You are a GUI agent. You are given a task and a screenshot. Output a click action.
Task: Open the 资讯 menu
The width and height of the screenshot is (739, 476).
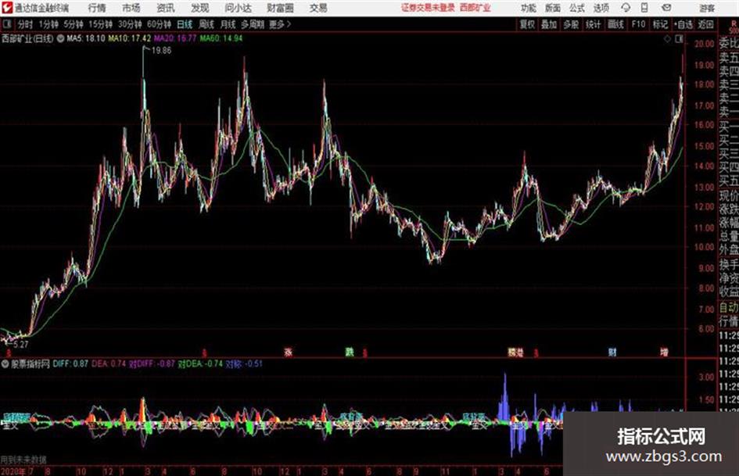[x=166, y=8]
